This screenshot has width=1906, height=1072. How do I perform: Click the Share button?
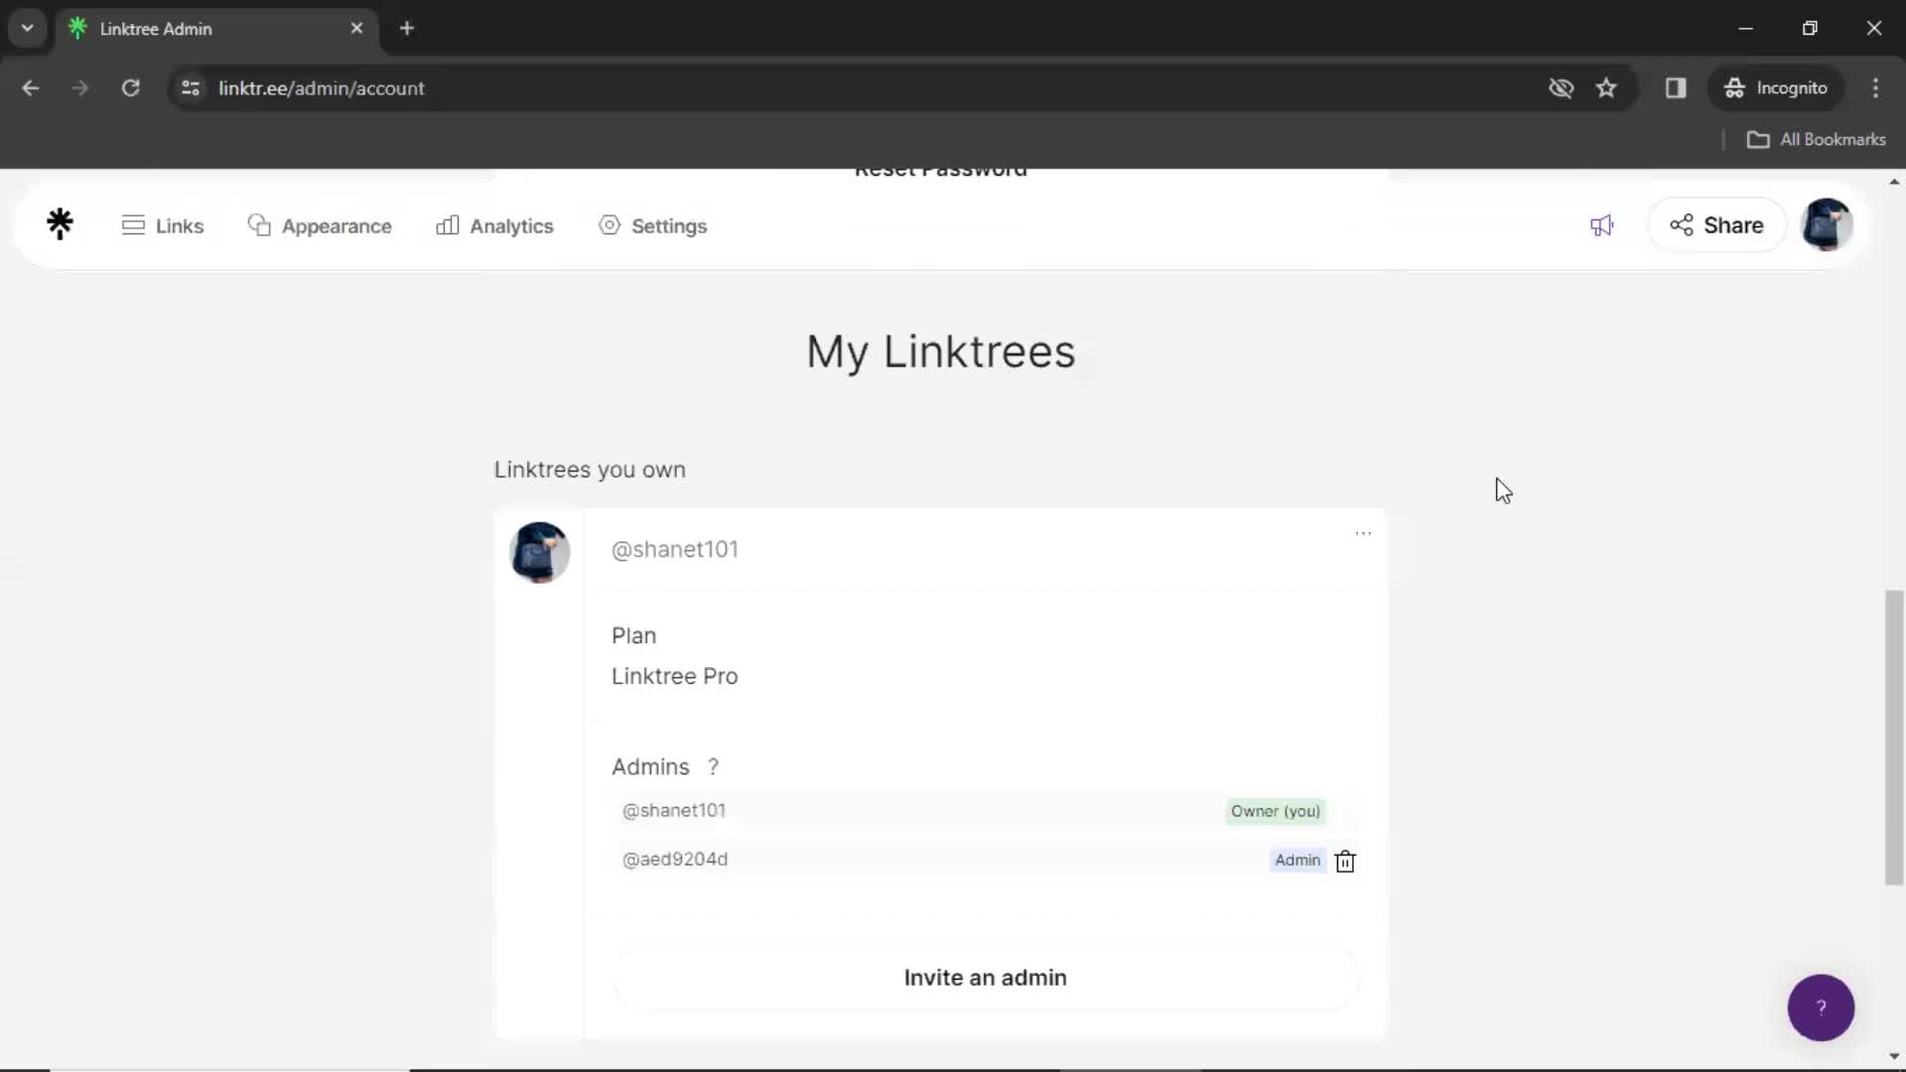coord(1716,225)
